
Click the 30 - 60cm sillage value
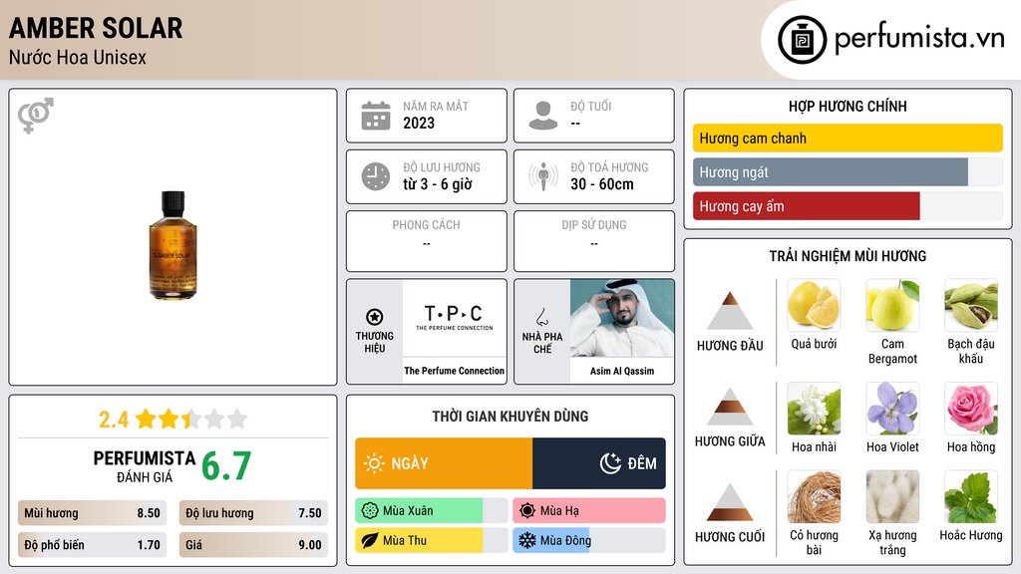click(601, 184)
